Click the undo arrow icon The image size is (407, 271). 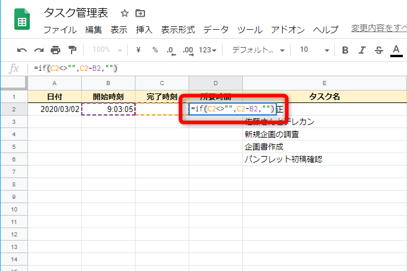[22, 50]
